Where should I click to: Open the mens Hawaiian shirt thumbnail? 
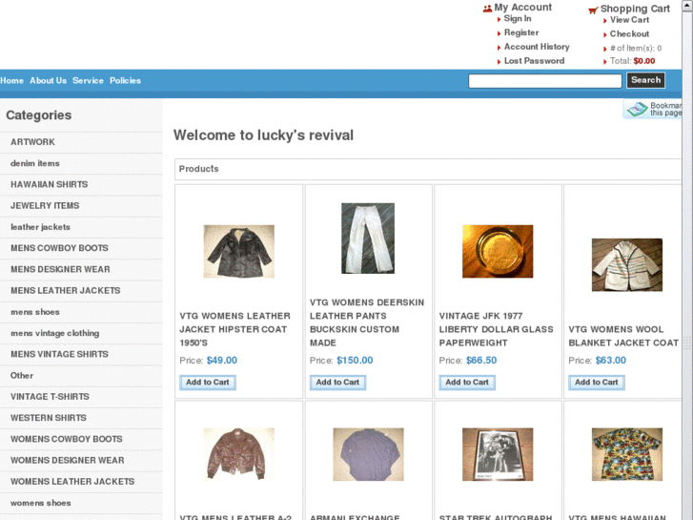click(x=627, y=454)
